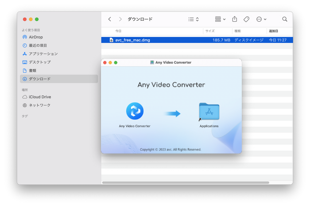310x207 pixels.
Task: Open デスクトップ in the sidebar
Action: point(59,62)
